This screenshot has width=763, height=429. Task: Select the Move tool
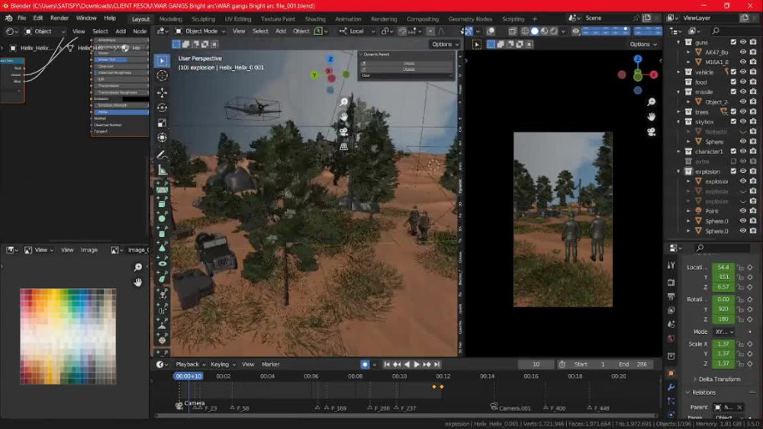[x=162, y=92]
